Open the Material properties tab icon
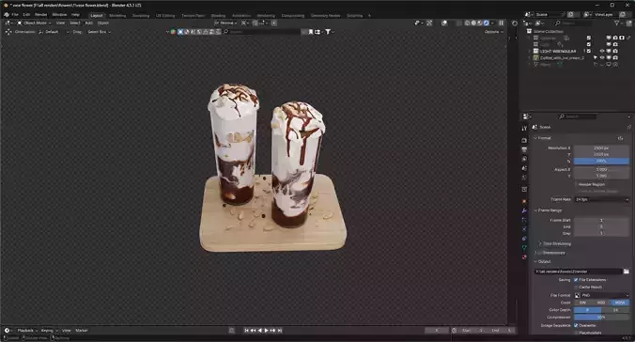Viewport: 635px width, 342px height. click(524, 256)
